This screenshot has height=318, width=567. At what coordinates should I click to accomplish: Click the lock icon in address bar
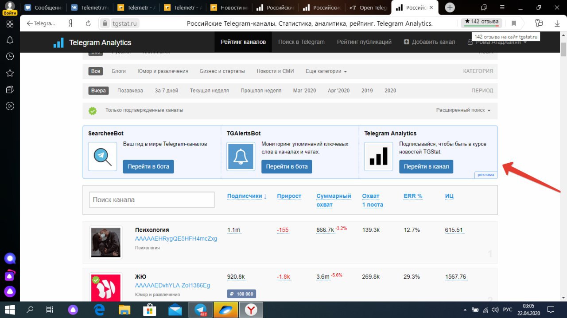[105, 23]
